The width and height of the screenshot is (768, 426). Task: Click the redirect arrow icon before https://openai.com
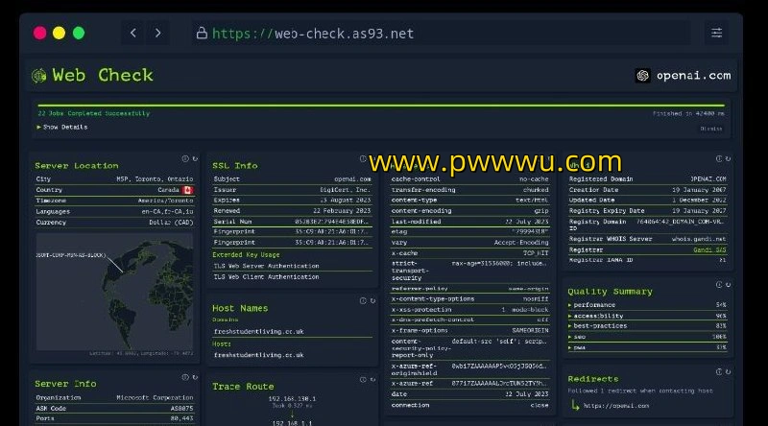(x=575, y=405)
